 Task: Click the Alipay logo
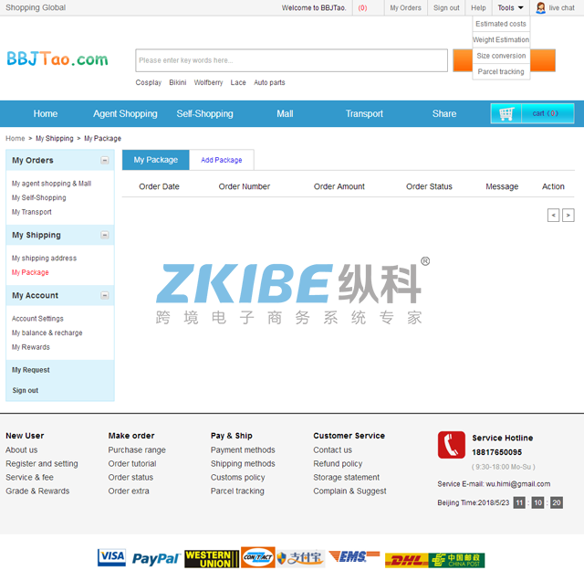300,558
